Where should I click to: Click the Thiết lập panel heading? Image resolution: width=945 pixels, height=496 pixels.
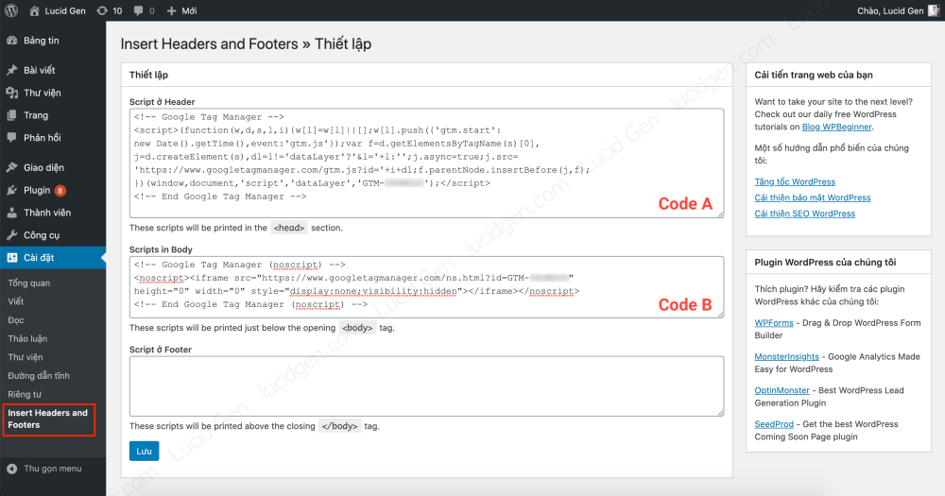point(148,75)
